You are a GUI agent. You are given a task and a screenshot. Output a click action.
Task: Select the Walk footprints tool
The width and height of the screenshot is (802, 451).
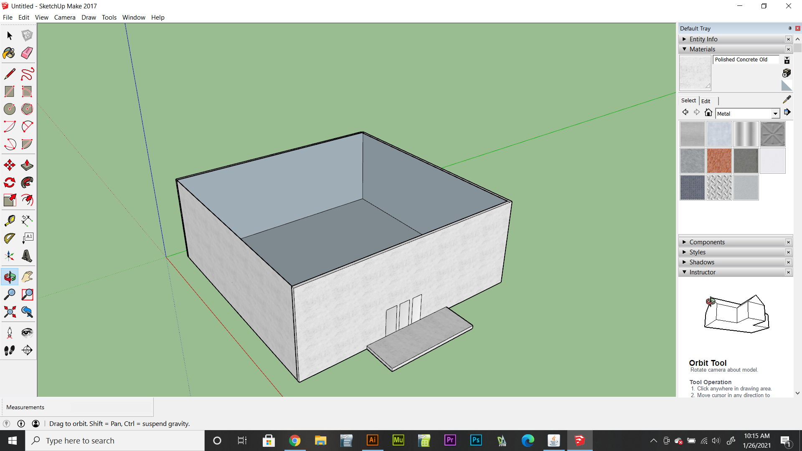[x=10, y=350]
